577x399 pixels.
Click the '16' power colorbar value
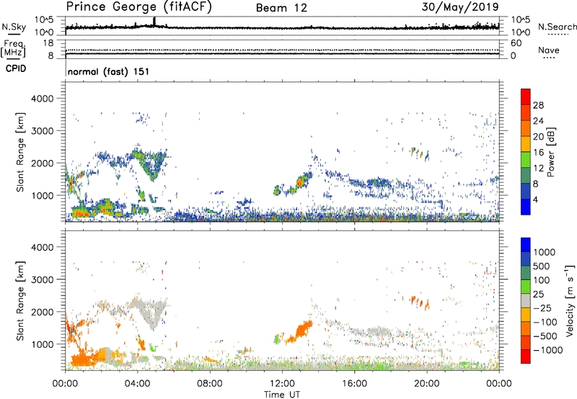coord(538,153)
